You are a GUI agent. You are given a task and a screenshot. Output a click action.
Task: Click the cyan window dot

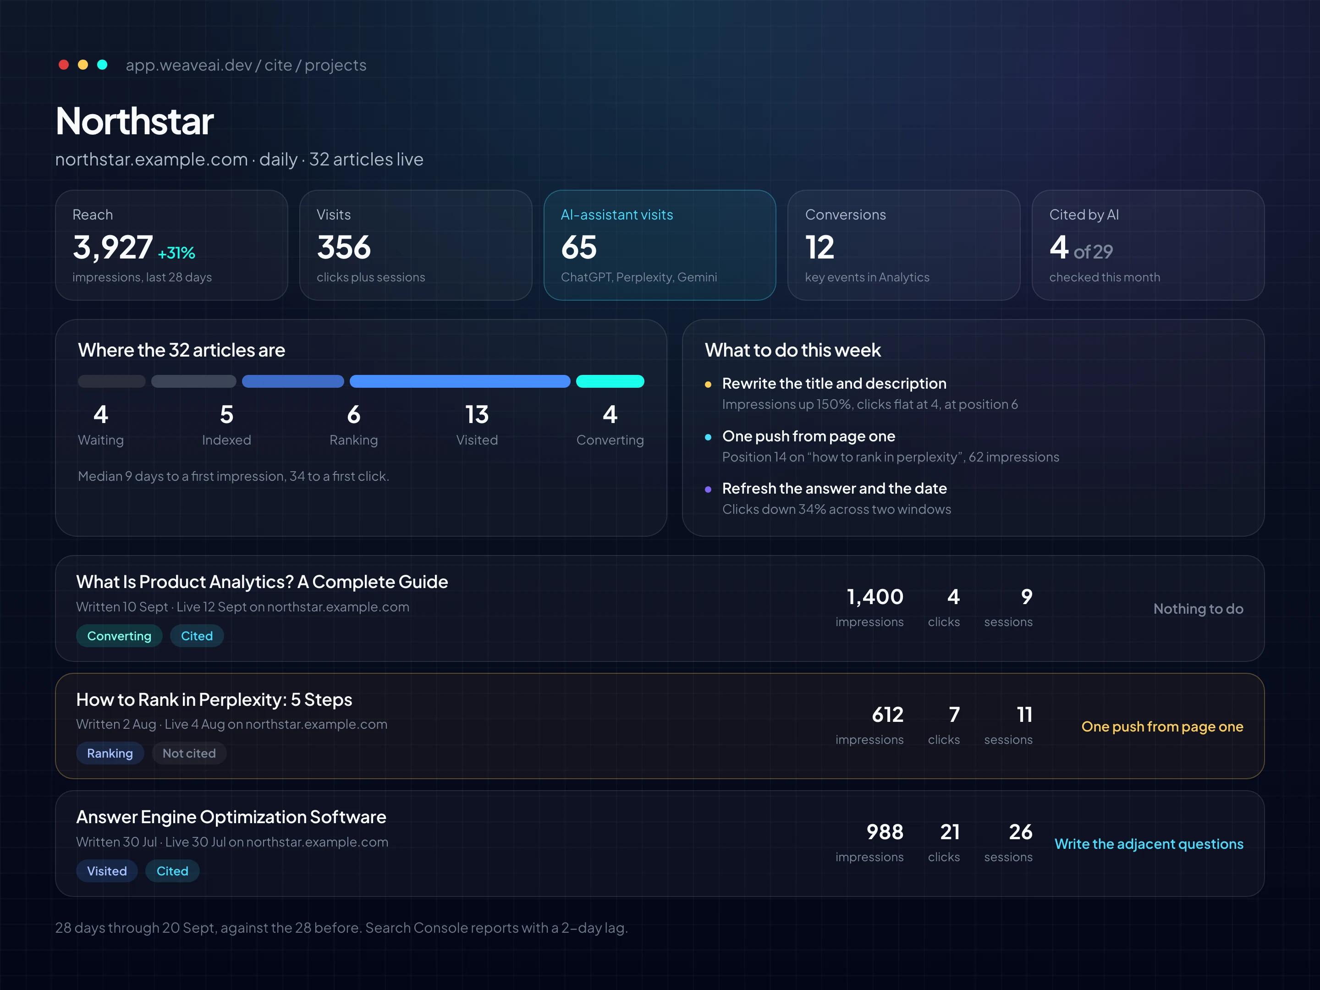pos(102,65)
